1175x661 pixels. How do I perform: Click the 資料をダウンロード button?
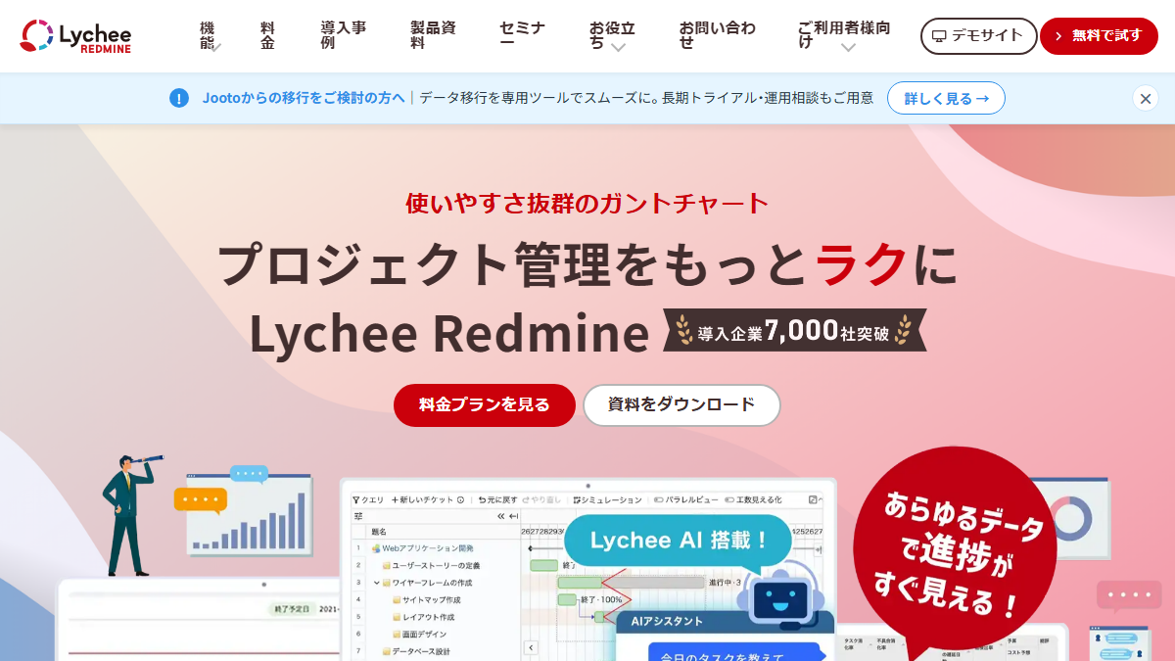click(x=681, y=405)
